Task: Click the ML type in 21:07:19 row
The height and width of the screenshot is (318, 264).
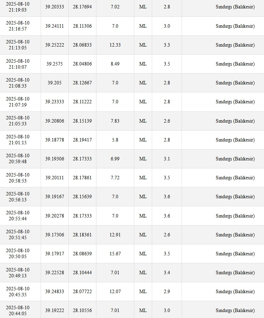Action: tap(143, 102)
